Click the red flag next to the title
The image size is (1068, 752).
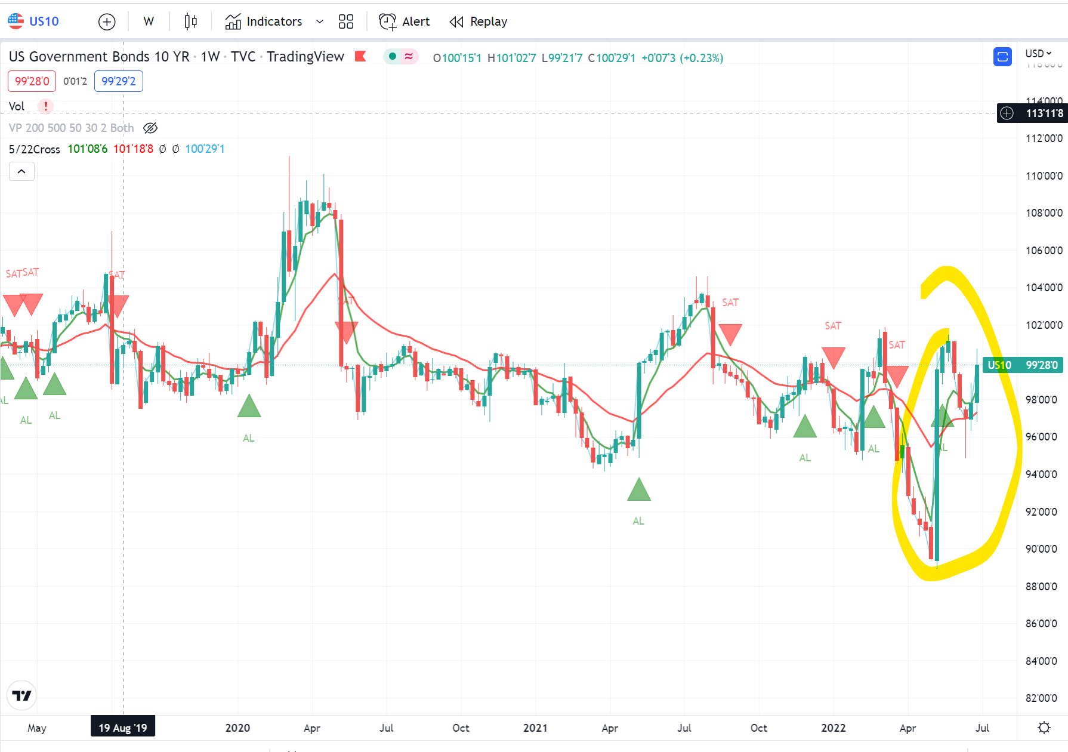tap(360, 56)
